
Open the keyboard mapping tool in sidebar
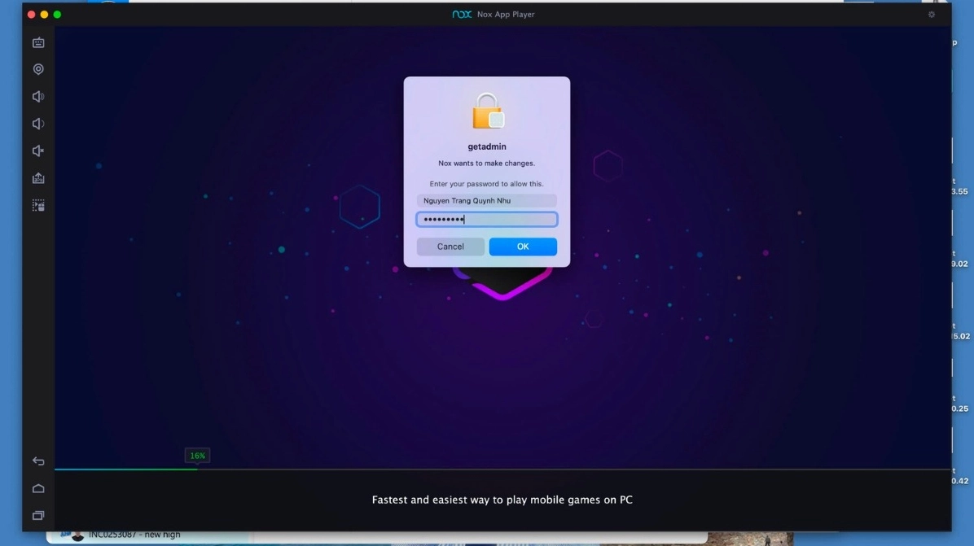(38, 42)
